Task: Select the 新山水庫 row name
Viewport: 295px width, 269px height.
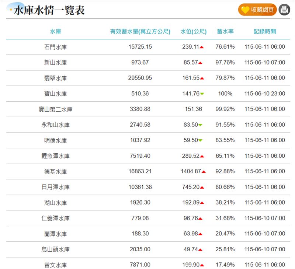Action: pos(56,62)
